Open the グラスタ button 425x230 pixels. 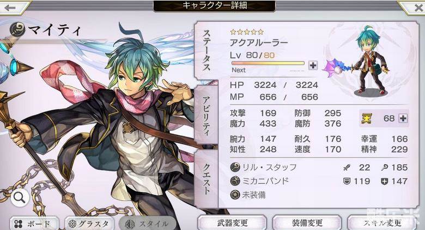click(90, 223)
